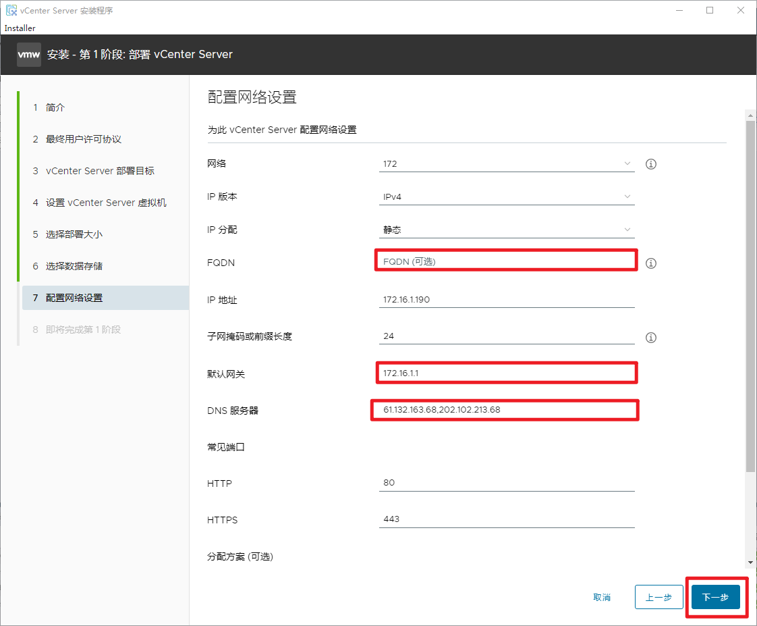Click the DNS 服务器 input field
Viewport: 757px width, 626px height.
(506, 410)
